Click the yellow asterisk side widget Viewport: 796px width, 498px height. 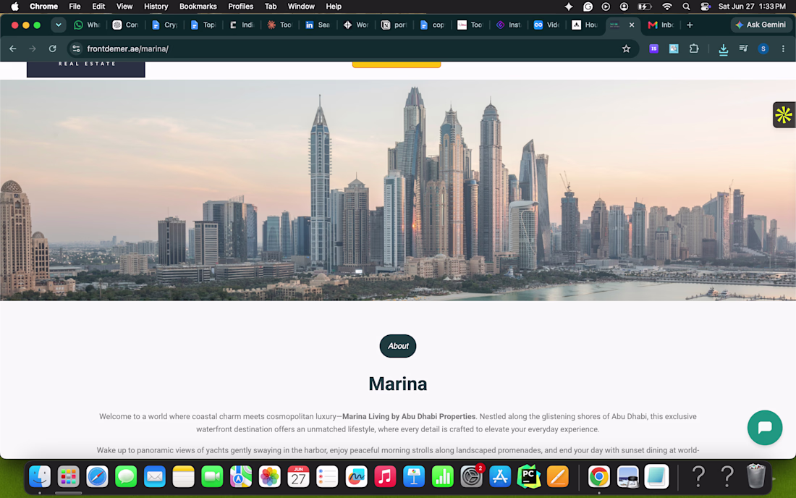(x=784, y=114)
